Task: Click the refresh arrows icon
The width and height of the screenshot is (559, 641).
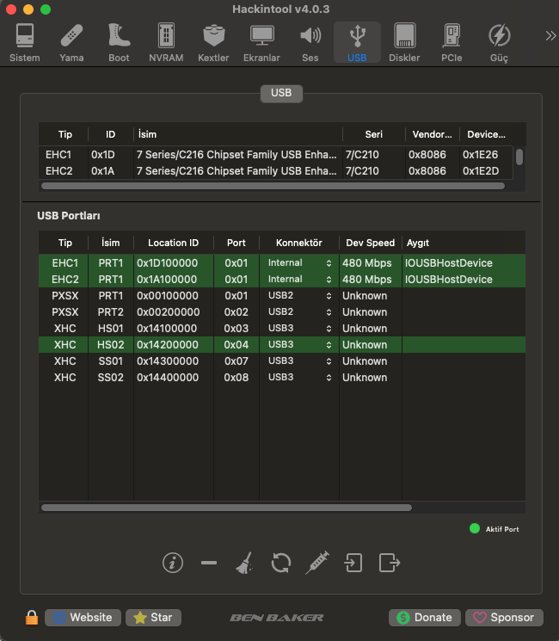Action: [x=280, y=563]
